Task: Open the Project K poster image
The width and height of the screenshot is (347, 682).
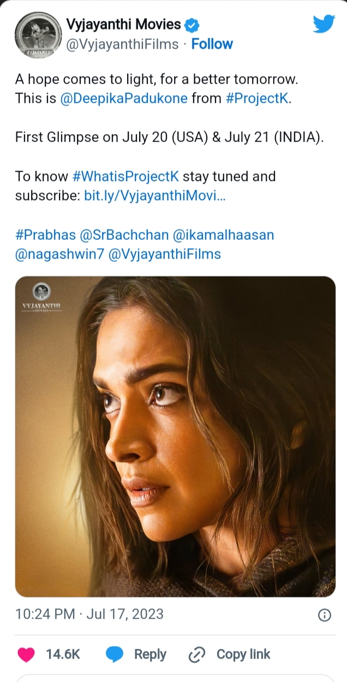Action: coord(175,436)
